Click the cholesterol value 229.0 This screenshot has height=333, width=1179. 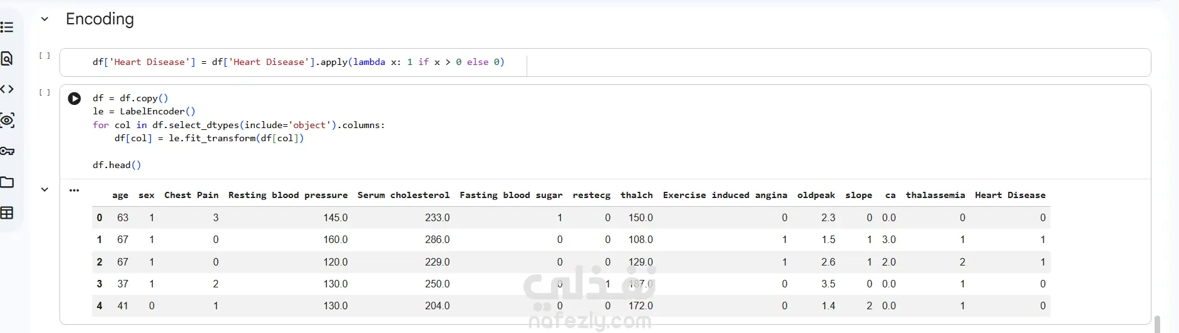(438, 262)
